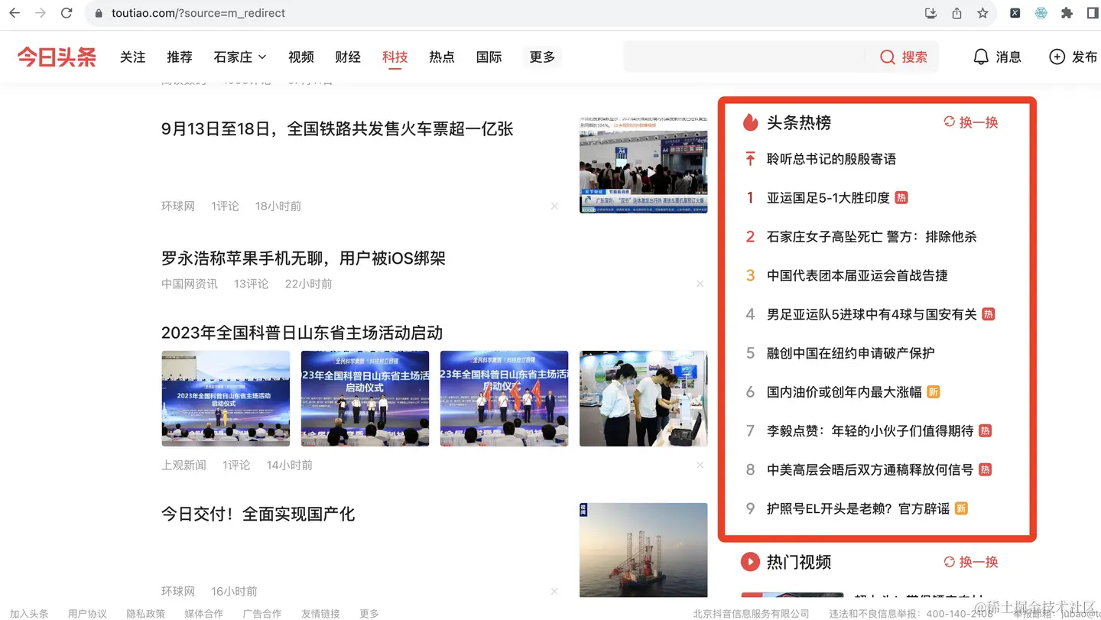Click into the search input field
This screenshot has height=620, width=1101.
coord(743,57)
